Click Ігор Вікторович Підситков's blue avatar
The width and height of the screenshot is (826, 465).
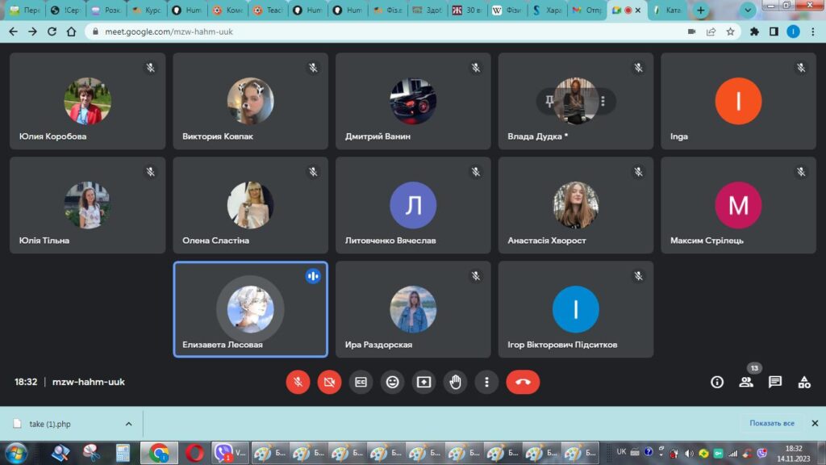click(x=576, y=309)
